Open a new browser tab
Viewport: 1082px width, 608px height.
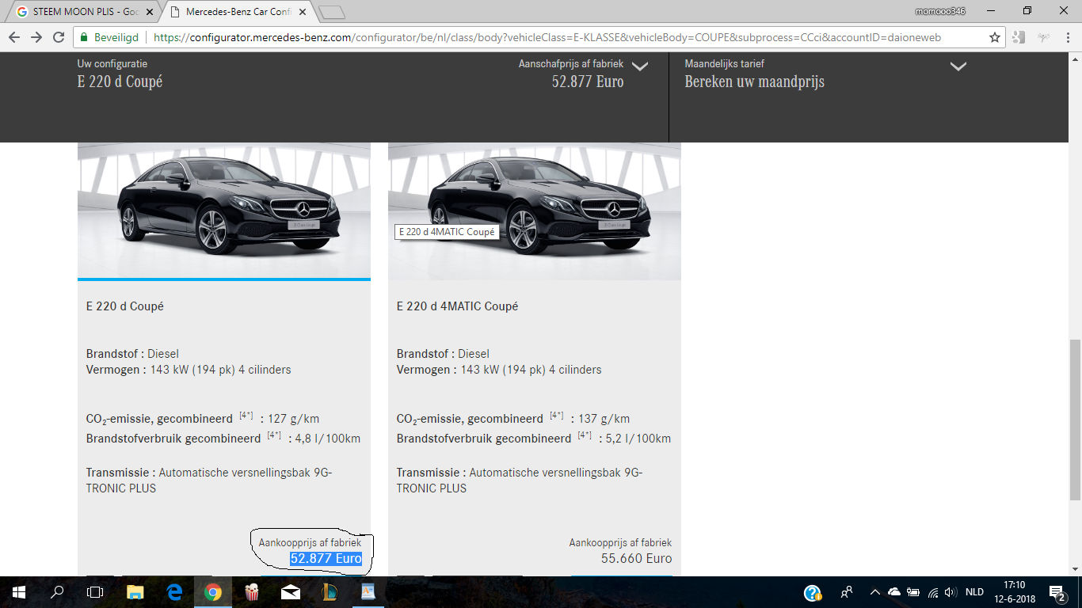click(x=333, y=12)
